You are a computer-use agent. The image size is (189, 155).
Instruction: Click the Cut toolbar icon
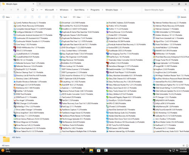[x=18, y=17]
